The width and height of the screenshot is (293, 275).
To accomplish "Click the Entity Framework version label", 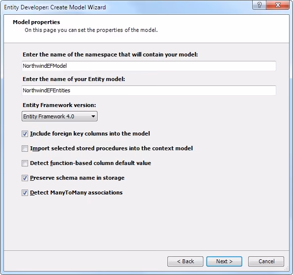I will click(59, 105).
